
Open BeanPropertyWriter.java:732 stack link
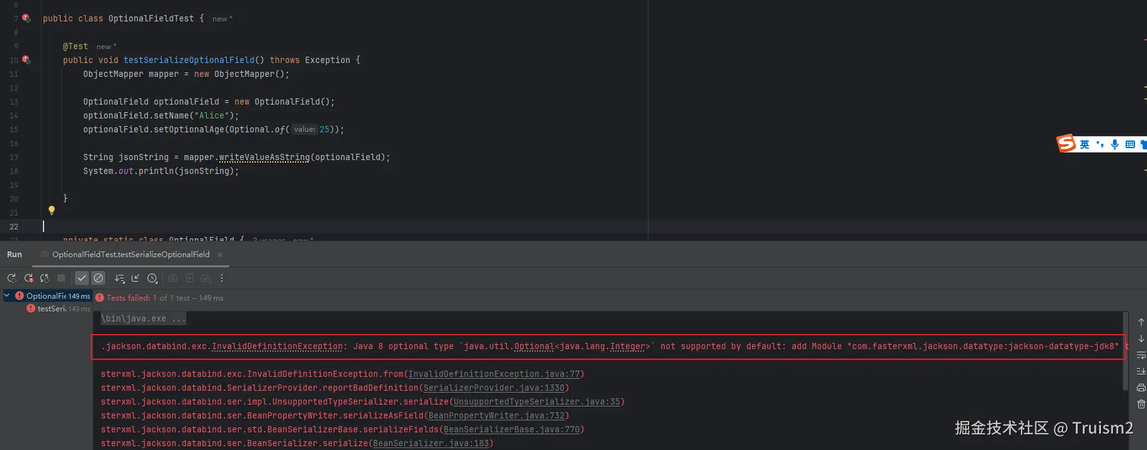point(496,416)
